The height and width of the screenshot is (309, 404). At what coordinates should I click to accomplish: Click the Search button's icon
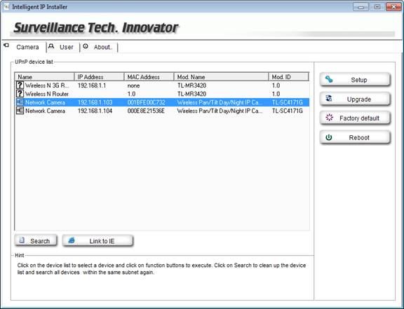click(x=22, y=240)
